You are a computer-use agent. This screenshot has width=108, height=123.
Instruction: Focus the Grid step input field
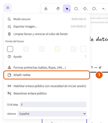click(x=53, y=105)
